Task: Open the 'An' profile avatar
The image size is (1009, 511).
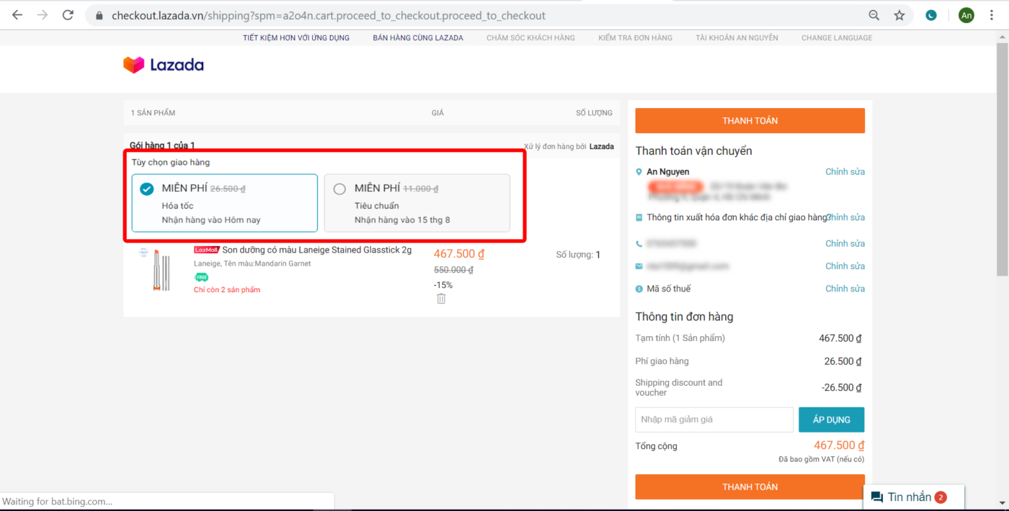Action: tap(966, 15)
